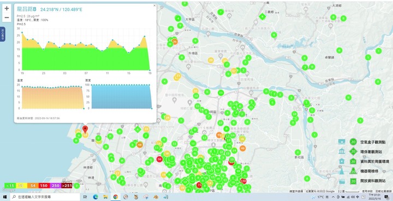Select the orange 49 station marker
The image size is (393, 201).
[x=242, y=148]
